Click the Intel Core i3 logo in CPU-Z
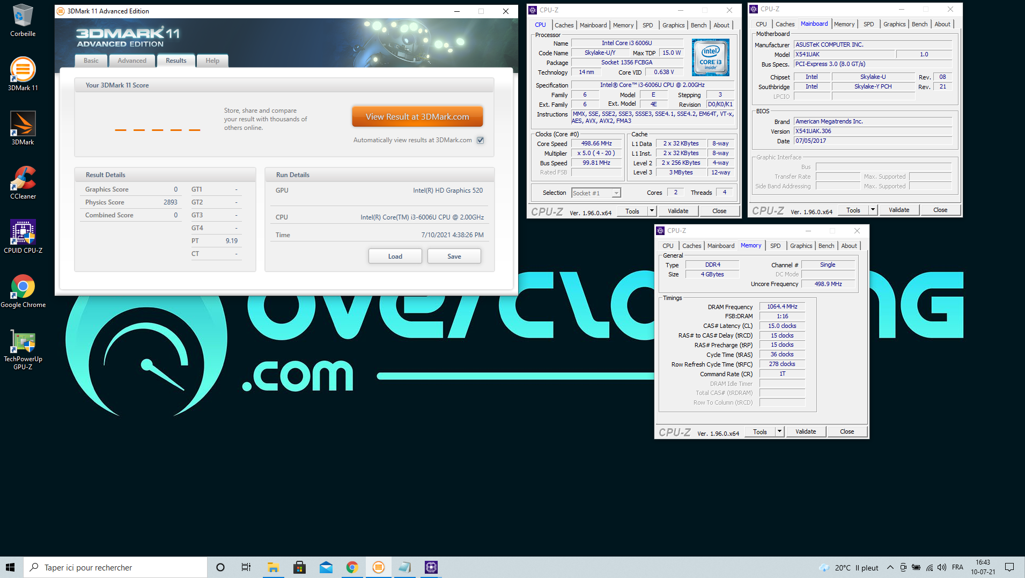 point(710,57)
